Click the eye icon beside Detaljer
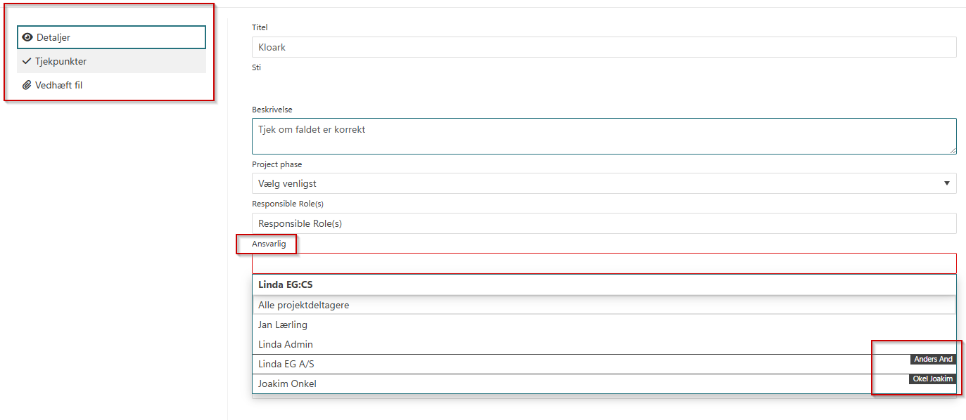966x420 pixels. point(27,37)
